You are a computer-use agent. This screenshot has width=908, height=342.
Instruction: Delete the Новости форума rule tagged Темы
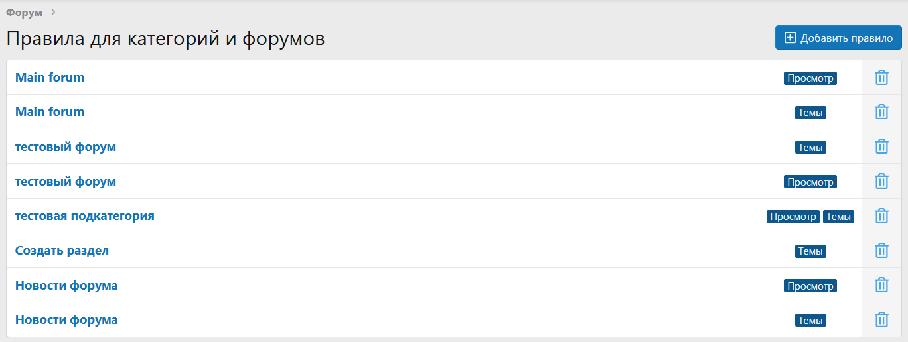click(x=881, y=319)
